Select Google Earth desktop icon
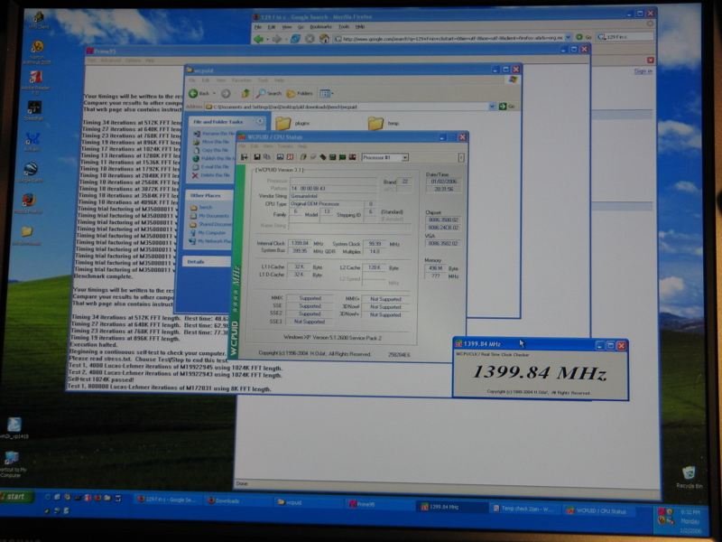 [x=31, y=173]
